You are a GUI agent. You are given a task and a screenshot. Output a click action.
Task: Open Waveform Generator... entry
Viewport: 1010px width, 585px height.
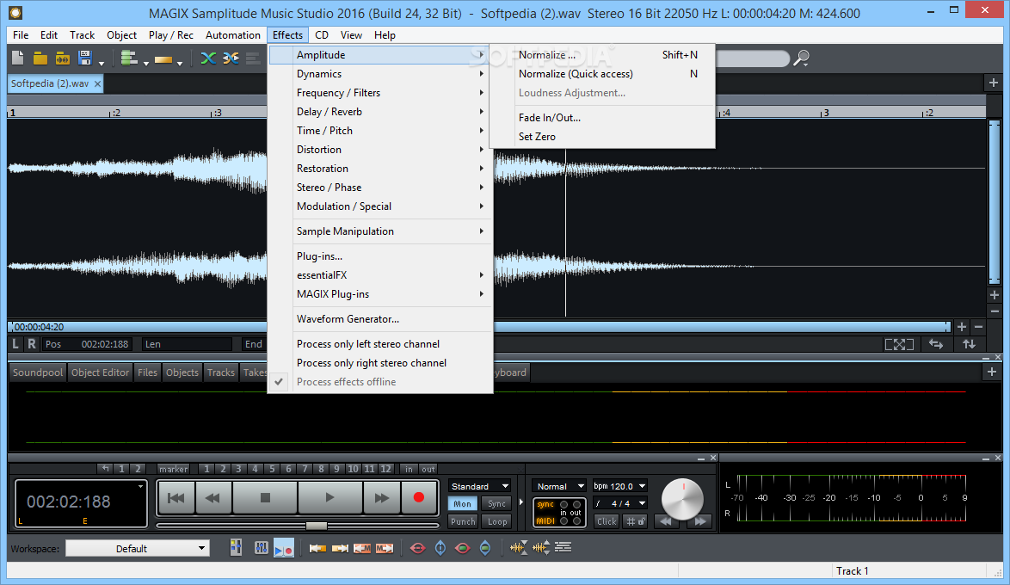(x=380, y=319)
